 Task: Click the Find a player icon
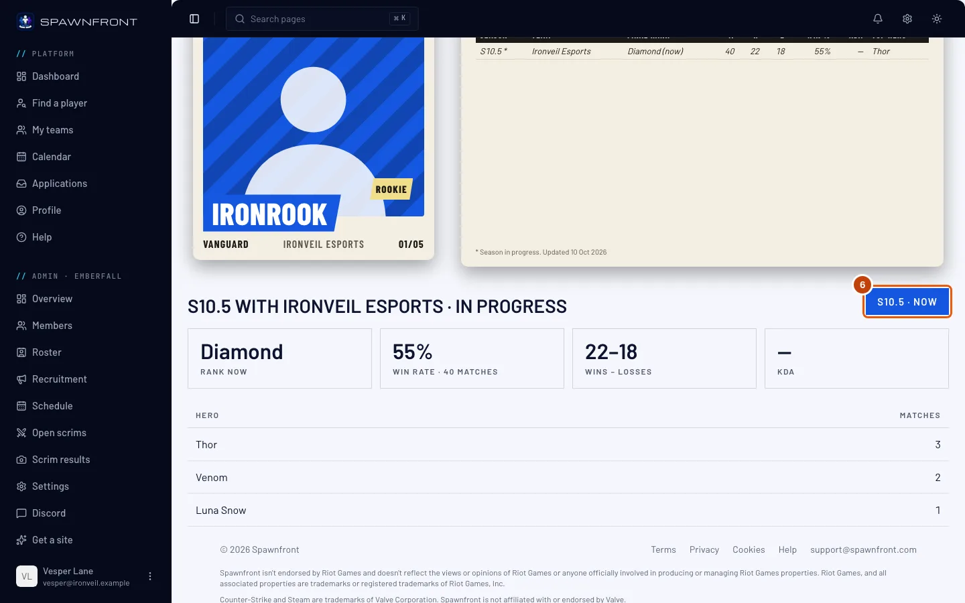coord(21,103)
